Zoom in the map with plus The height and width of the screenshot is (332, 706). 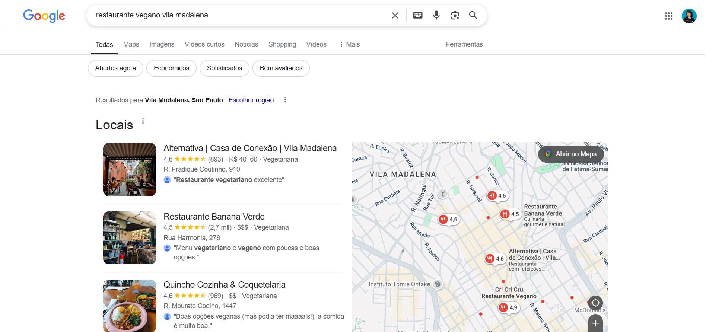(595, 323)
